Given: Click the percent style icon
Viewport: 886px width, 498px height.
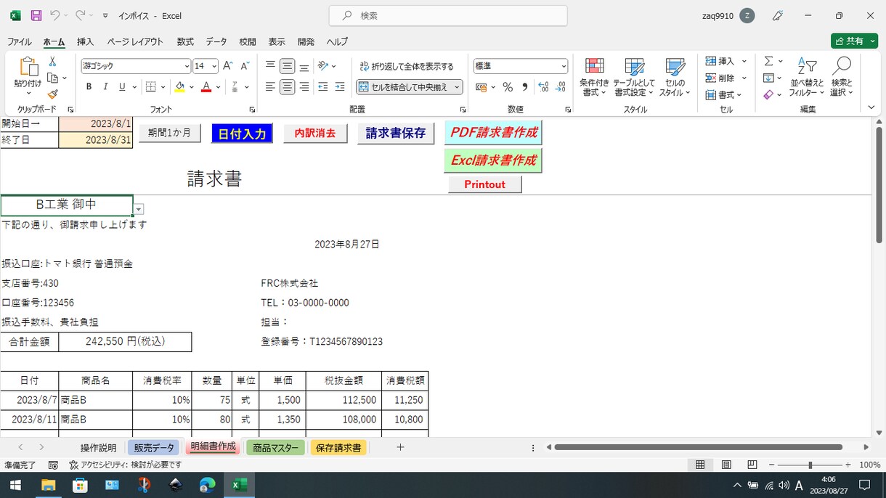Looking at the screenshot, I should pyautogui.click(x=508, y=87).
